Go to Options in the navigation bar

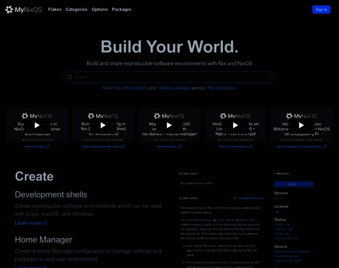click(x=99, y=9)
